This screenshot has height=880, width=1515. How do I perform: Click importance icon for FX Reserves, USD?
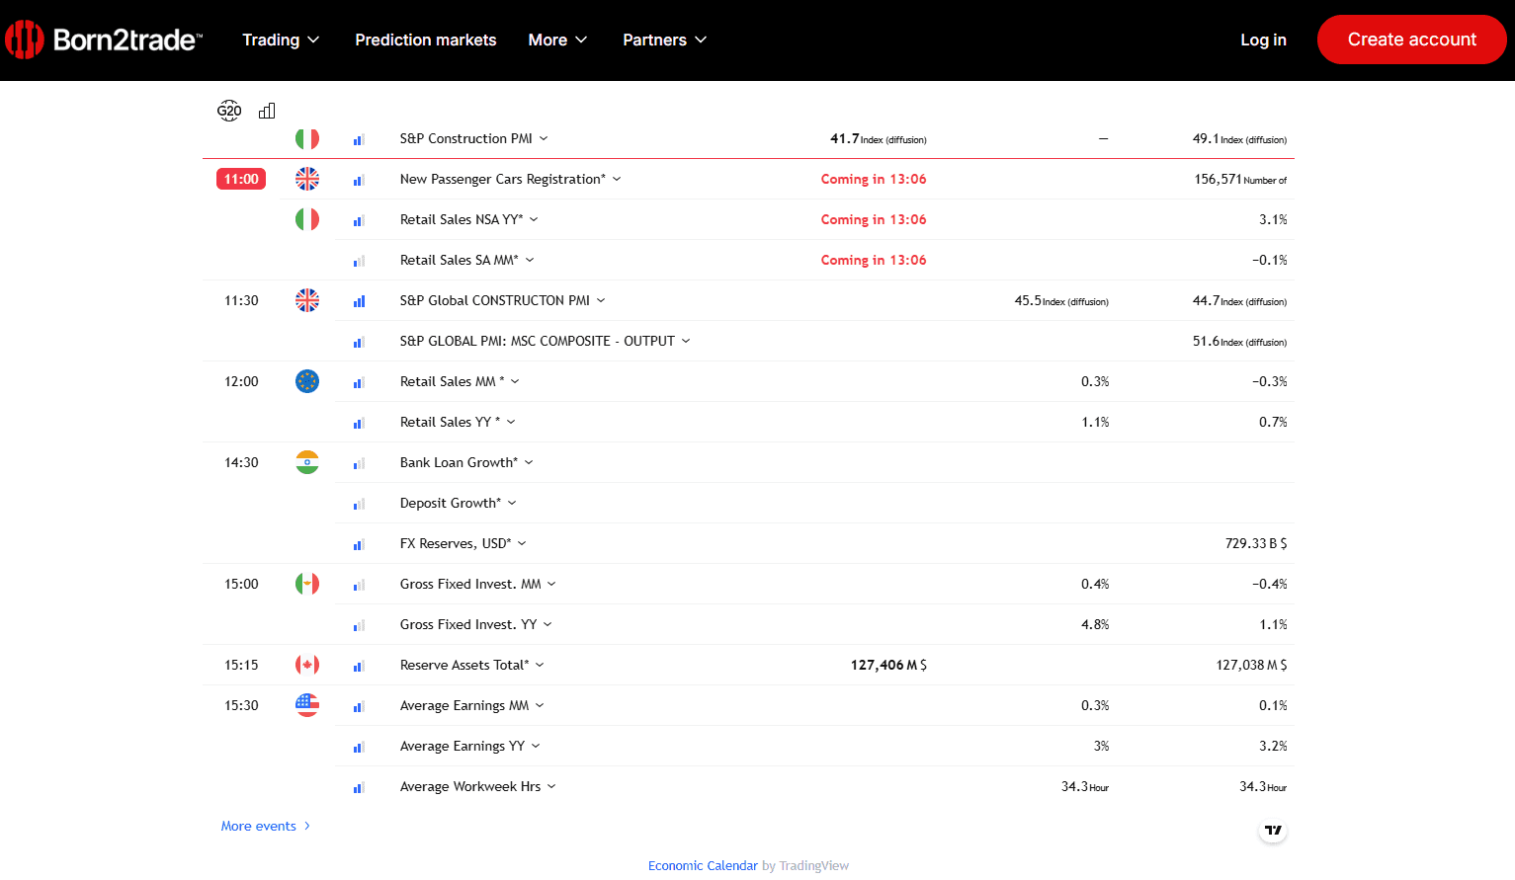pos(359,545)
